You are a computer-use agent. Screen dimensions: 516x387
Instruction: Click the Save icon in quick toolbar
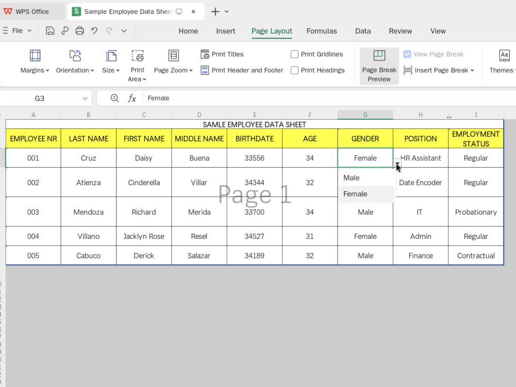[x=50, y=31]
